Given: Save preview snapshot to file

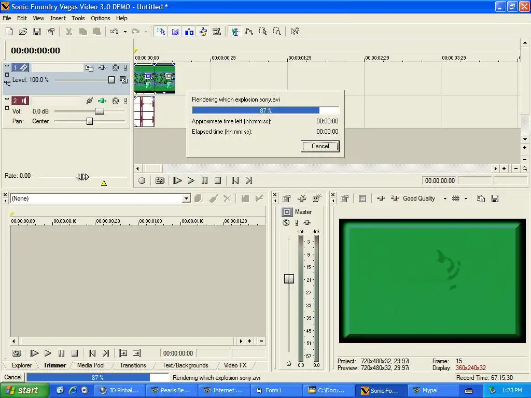Looking at the screenshot, I should pos(495,198).
